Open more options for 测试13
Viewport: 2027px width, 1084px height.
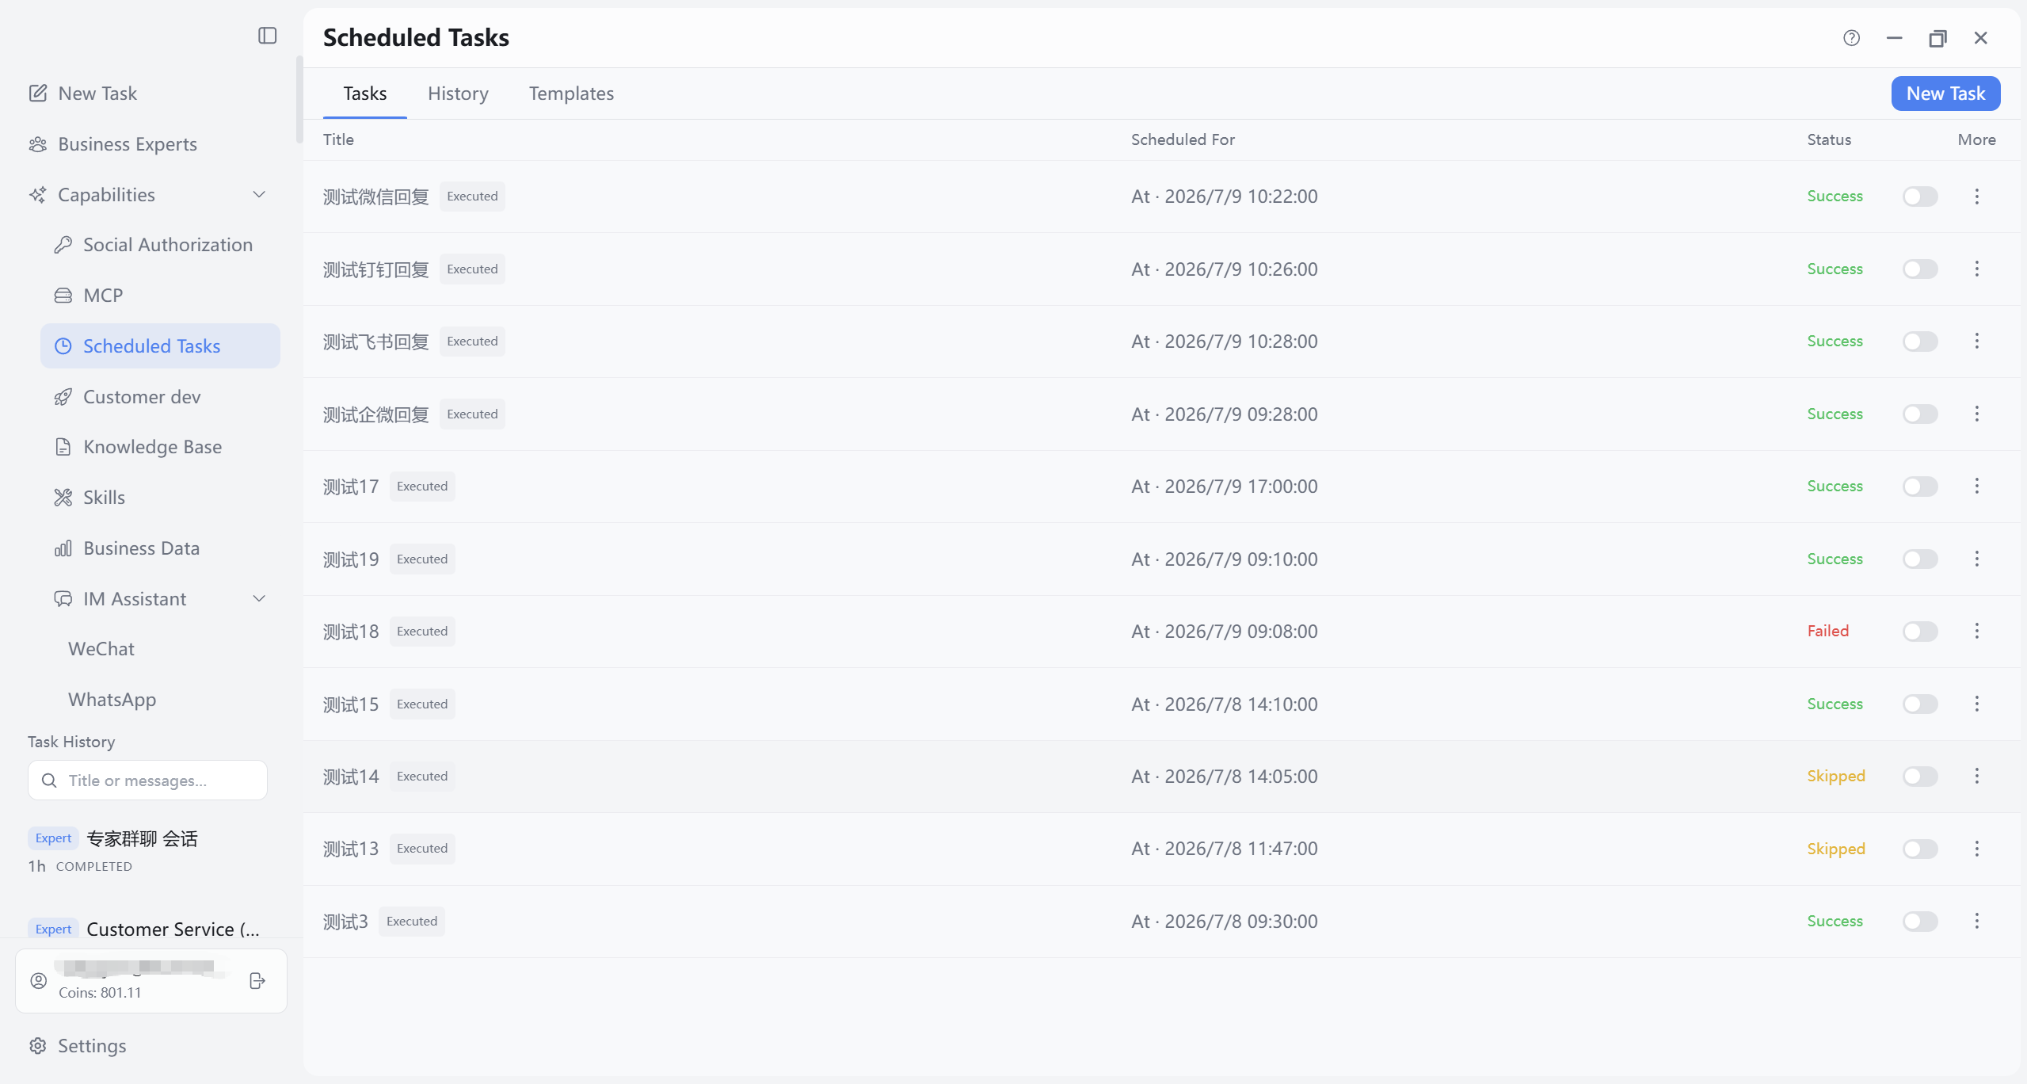tap(1976, 849)
